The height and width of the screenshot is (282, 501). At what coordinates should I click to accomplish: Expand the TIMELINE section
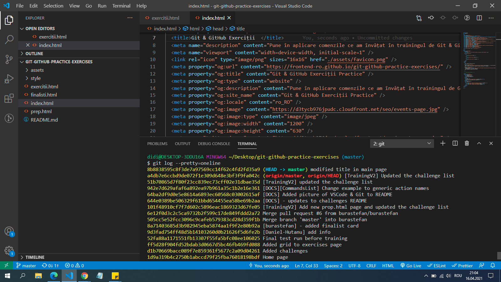(x=35, y=257)
